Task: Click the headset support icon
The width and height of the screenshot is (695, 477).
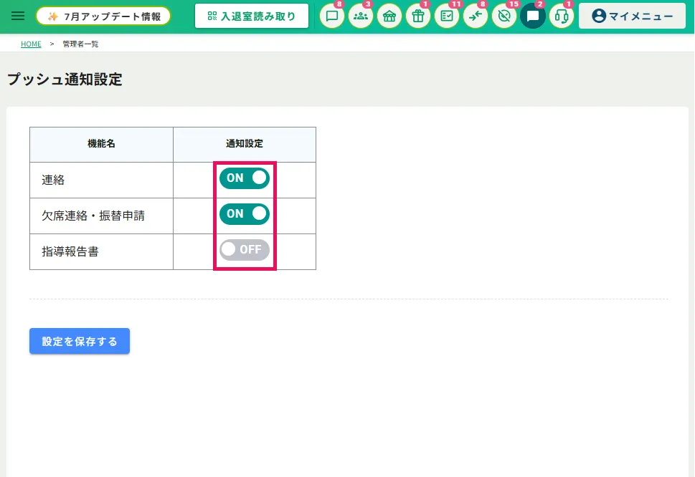Action: (562, 16)
